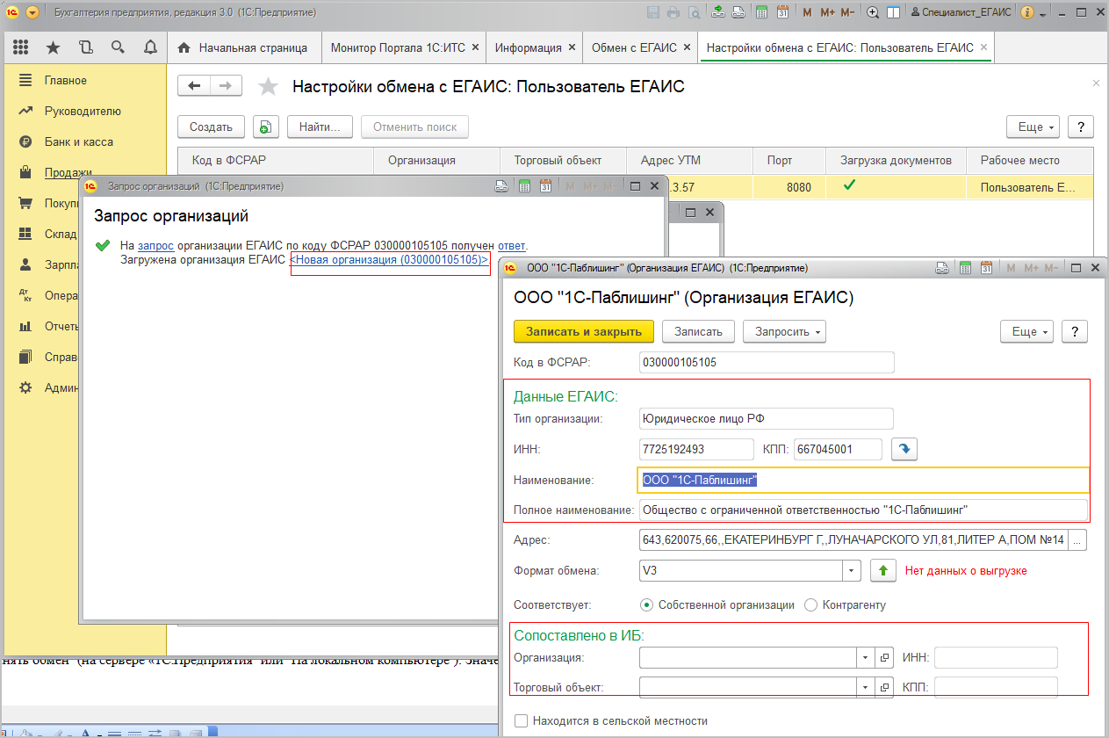Open calculator in Организация ЕГАИС window
This screenshot has width=1109, height=738.
[965, 268]
